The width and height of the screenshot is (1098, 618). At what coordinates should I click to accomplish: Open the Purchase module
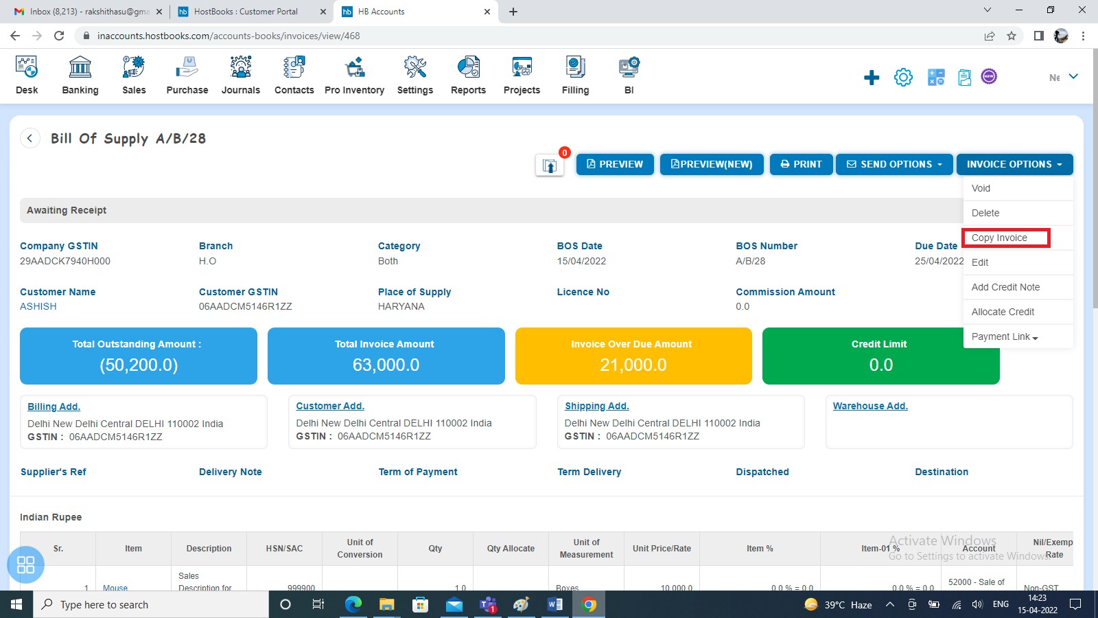point(187,76)
